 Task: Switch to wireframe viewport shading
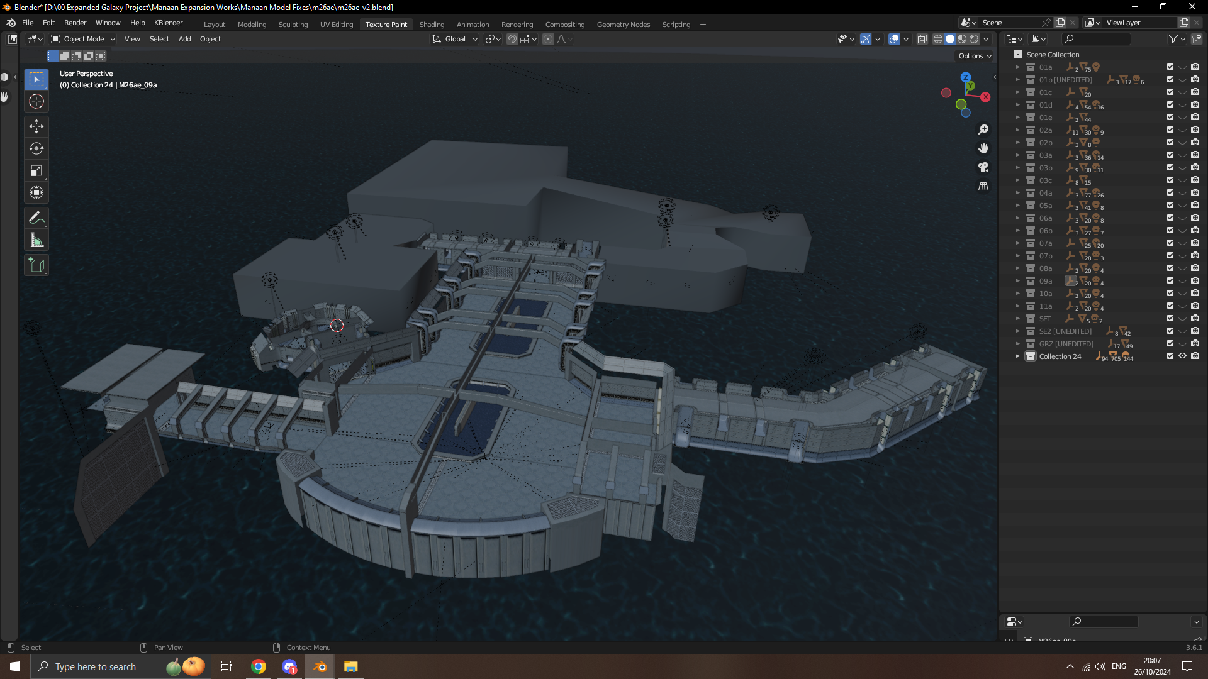pyautogui.click(x=938, y=39)
